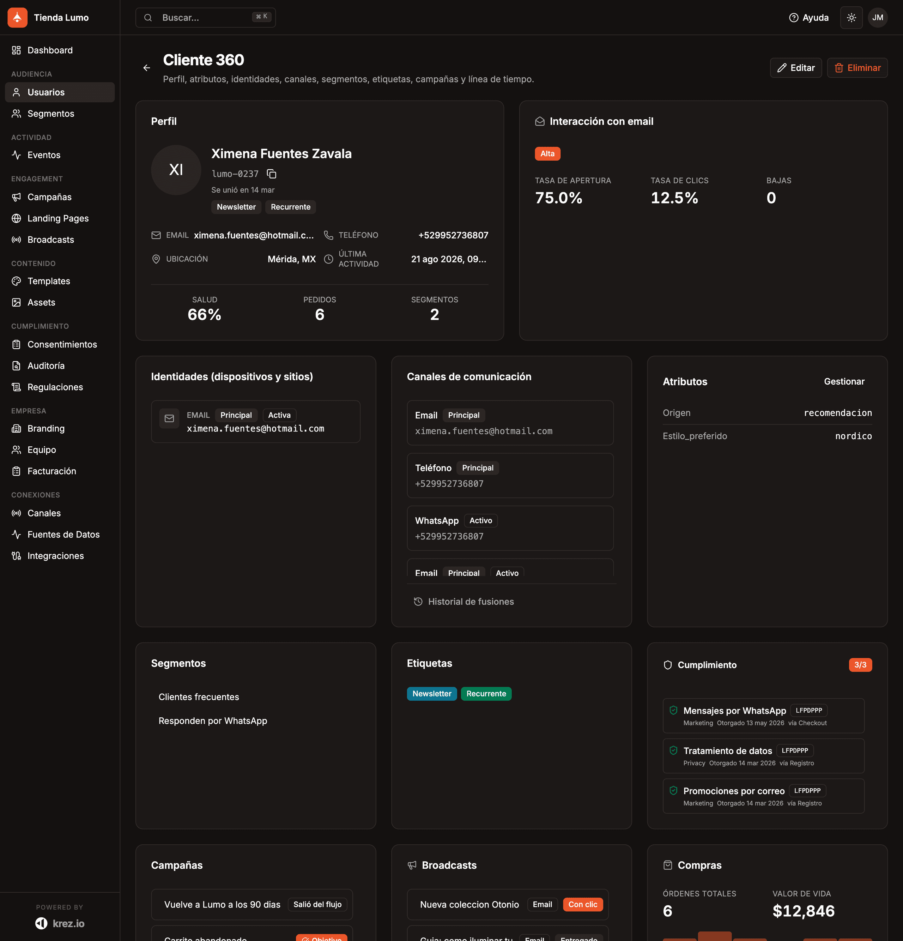This screenshot has width=903, height=941.
Task: Select the Clientes frecuentes segment
Action: tap(199, 697)
